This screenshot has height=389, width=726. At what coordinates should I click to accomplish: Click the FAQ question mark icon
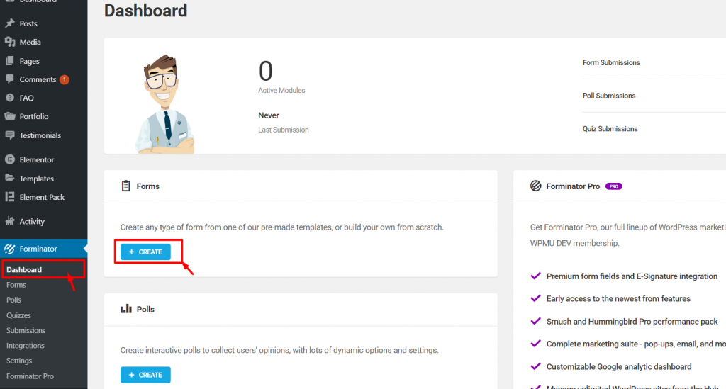click(x=10, y=98)
